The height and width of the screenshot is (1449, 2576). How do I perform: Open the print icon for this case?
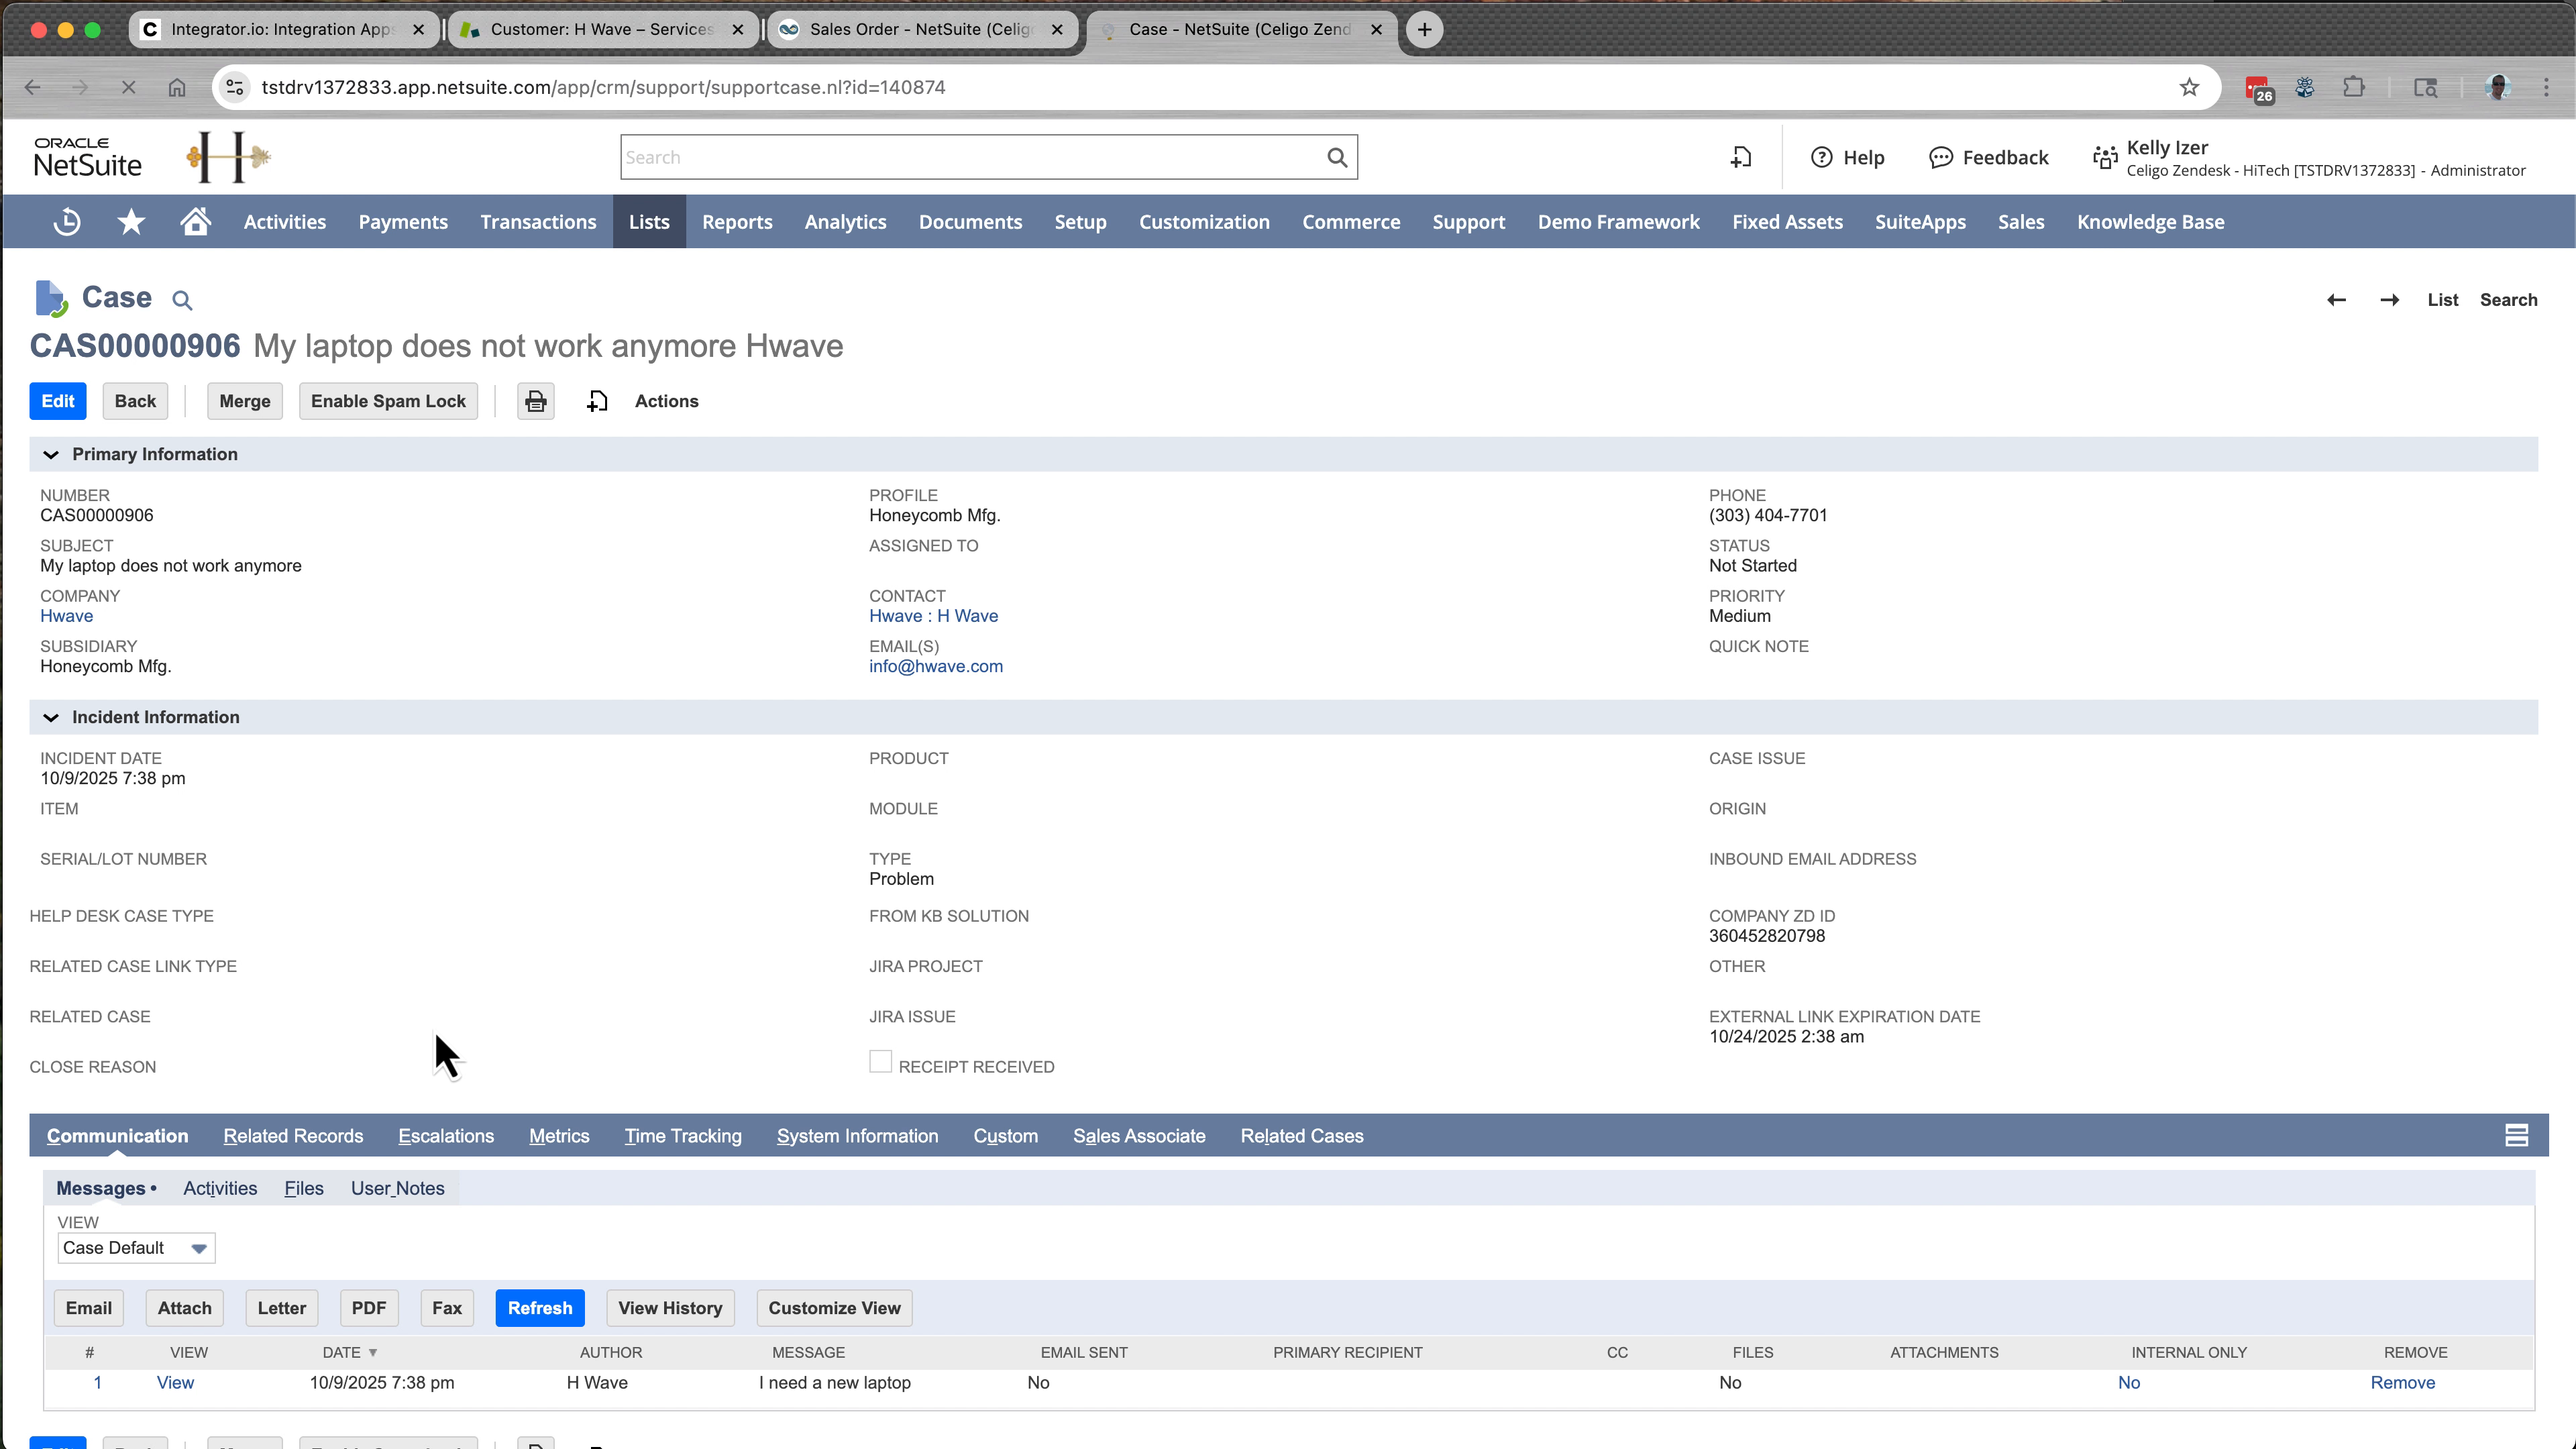pyautogui.click(x=535, y=401)
